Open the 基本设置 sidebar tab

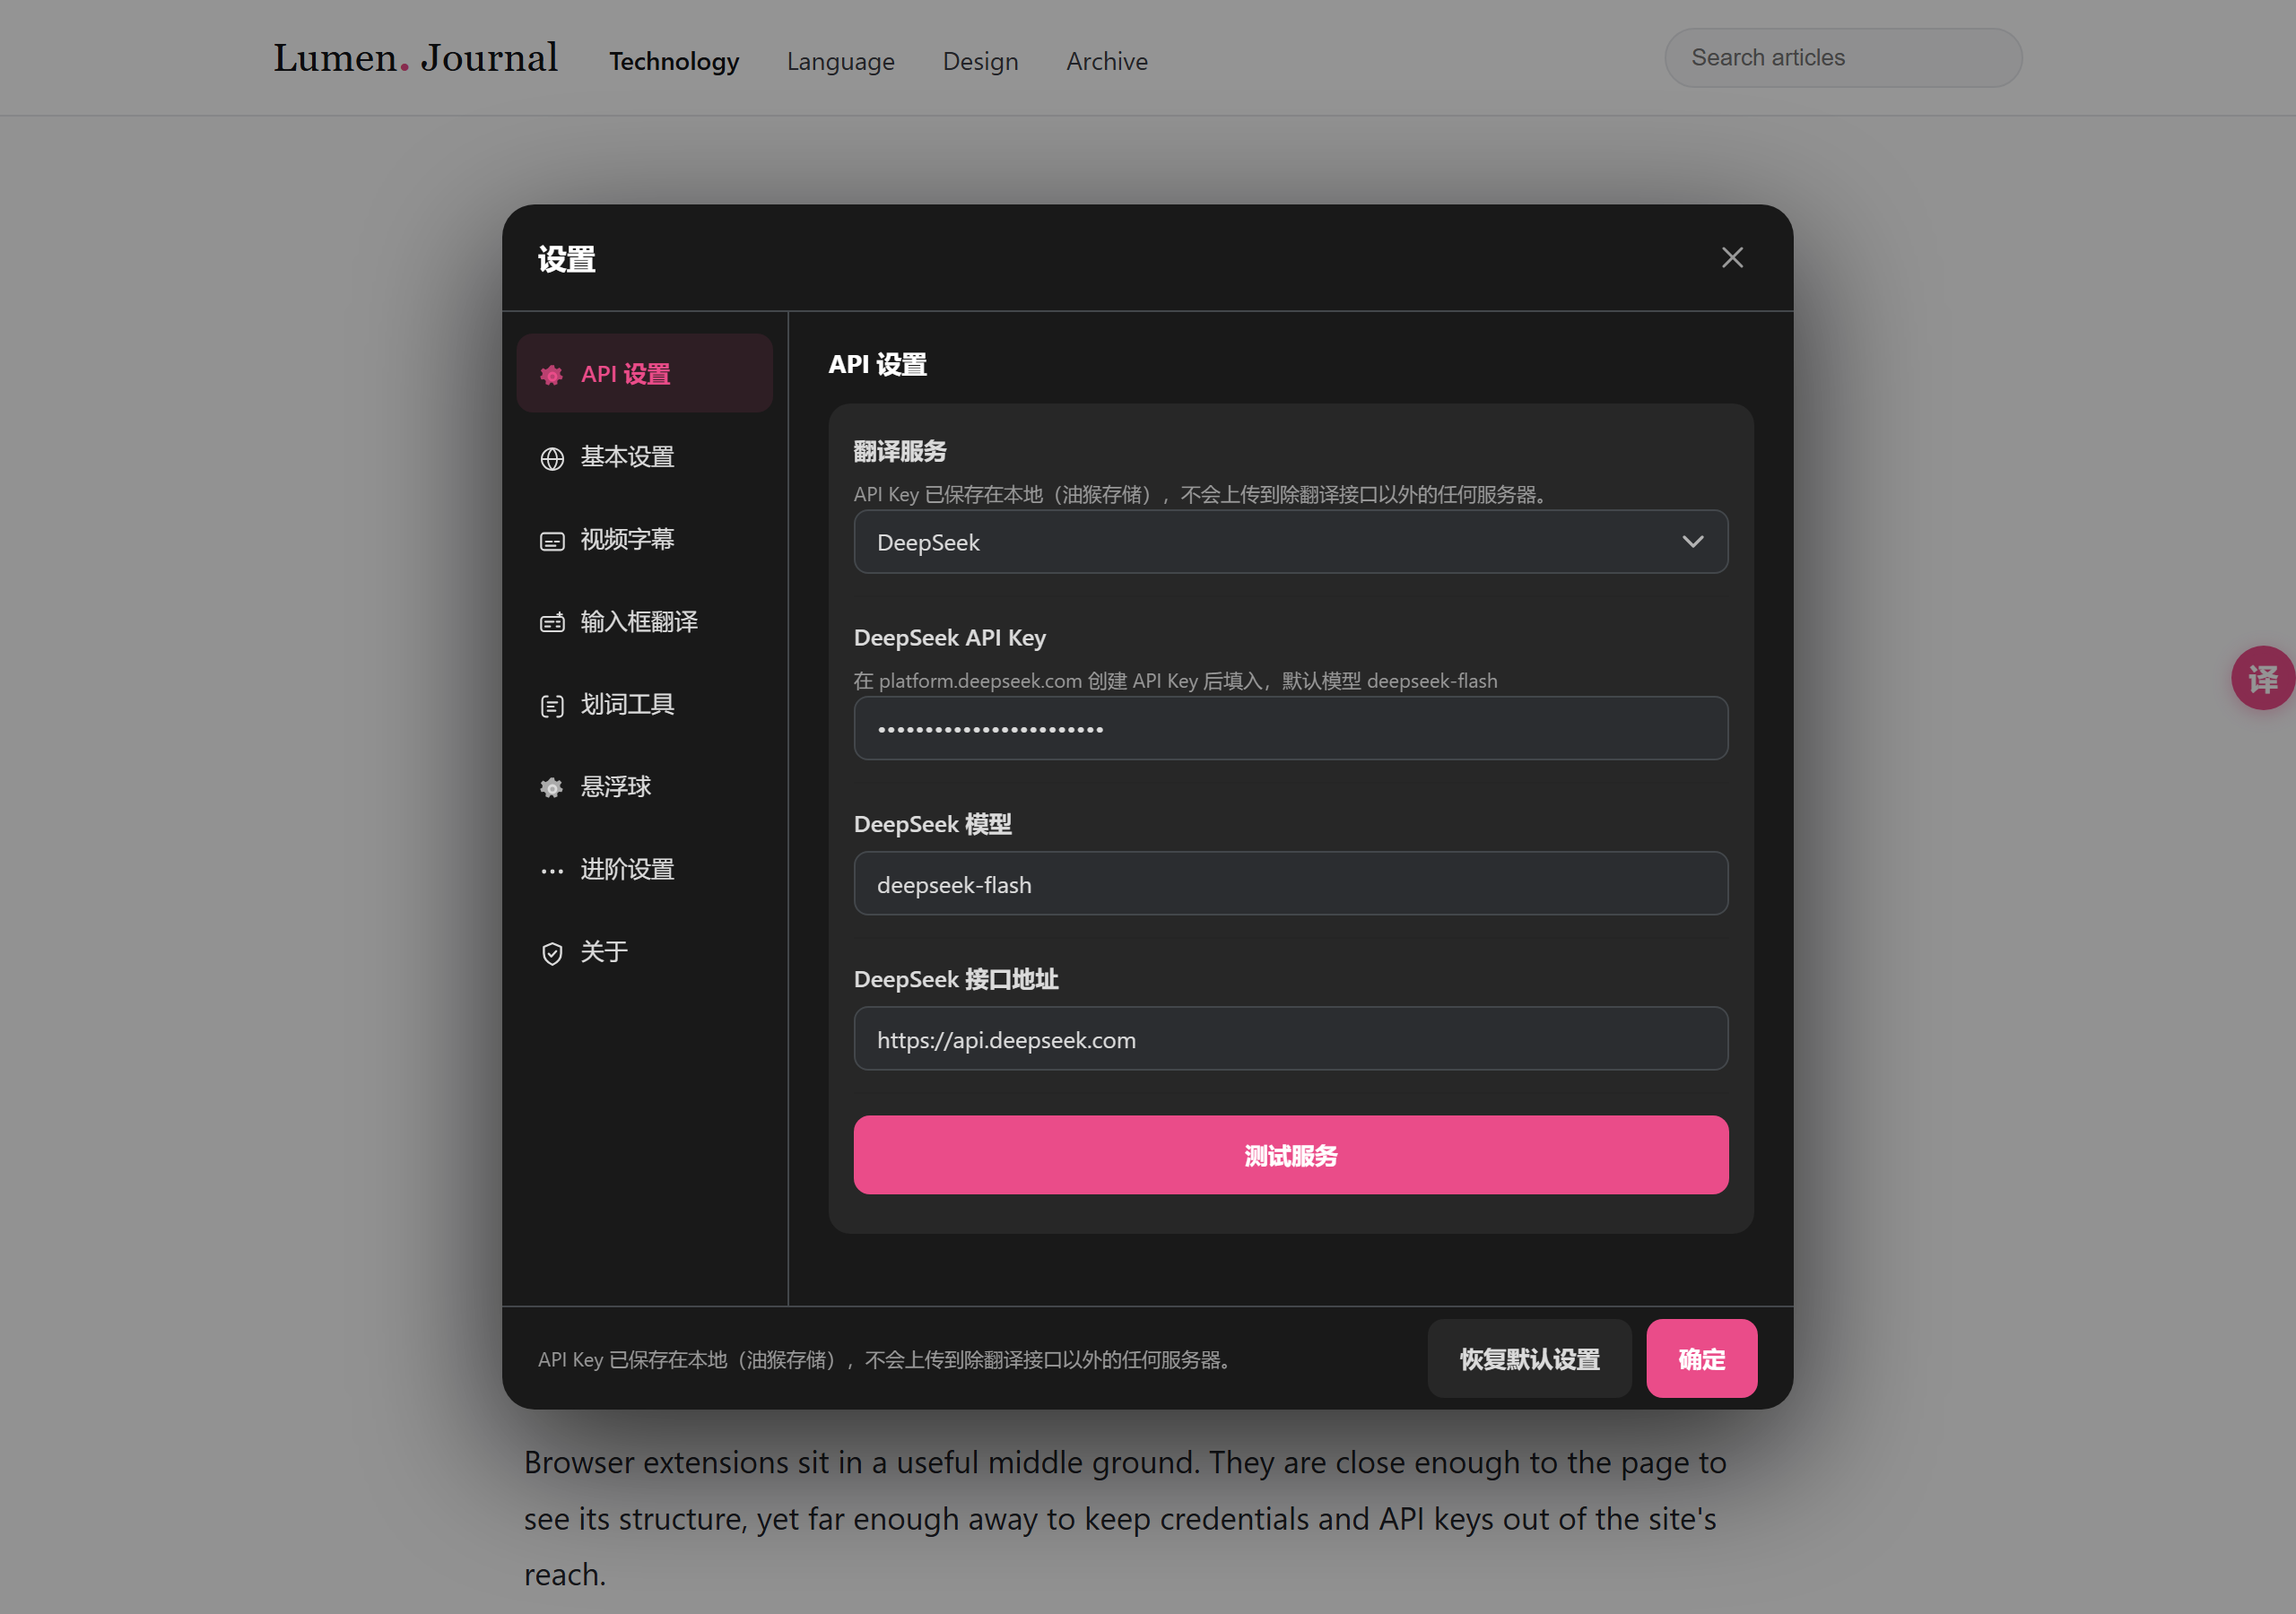coord(644,456)
